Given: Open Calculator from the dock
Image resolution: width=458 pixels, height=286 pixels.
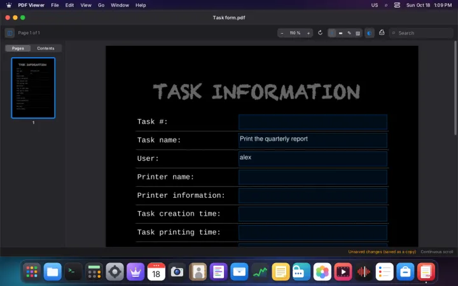Looking at the screenshot, I should click(x=94, y=272).
